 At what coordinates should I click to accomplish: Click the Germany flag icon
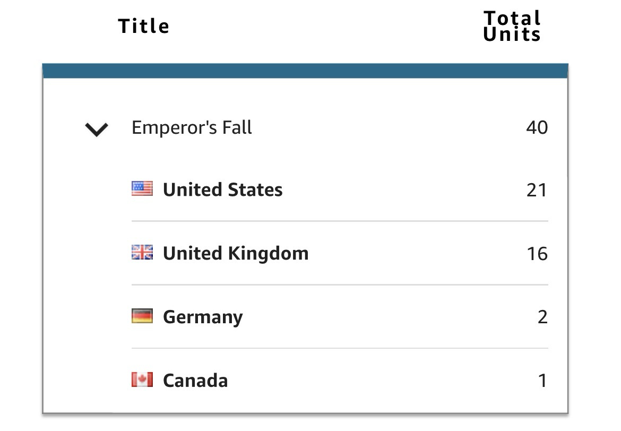coord(142,316)
